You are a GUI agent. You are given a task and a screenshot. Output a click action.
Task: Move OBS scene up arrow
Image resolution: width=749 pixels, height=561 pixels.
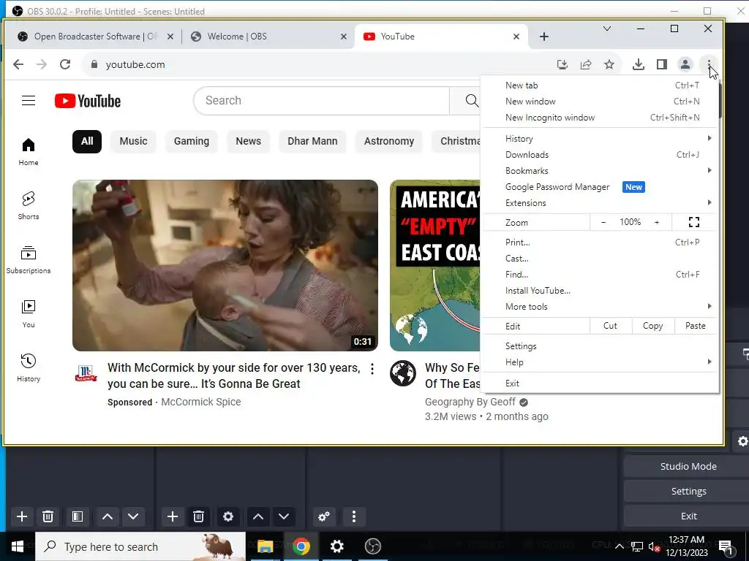click(x=108, y=516)
